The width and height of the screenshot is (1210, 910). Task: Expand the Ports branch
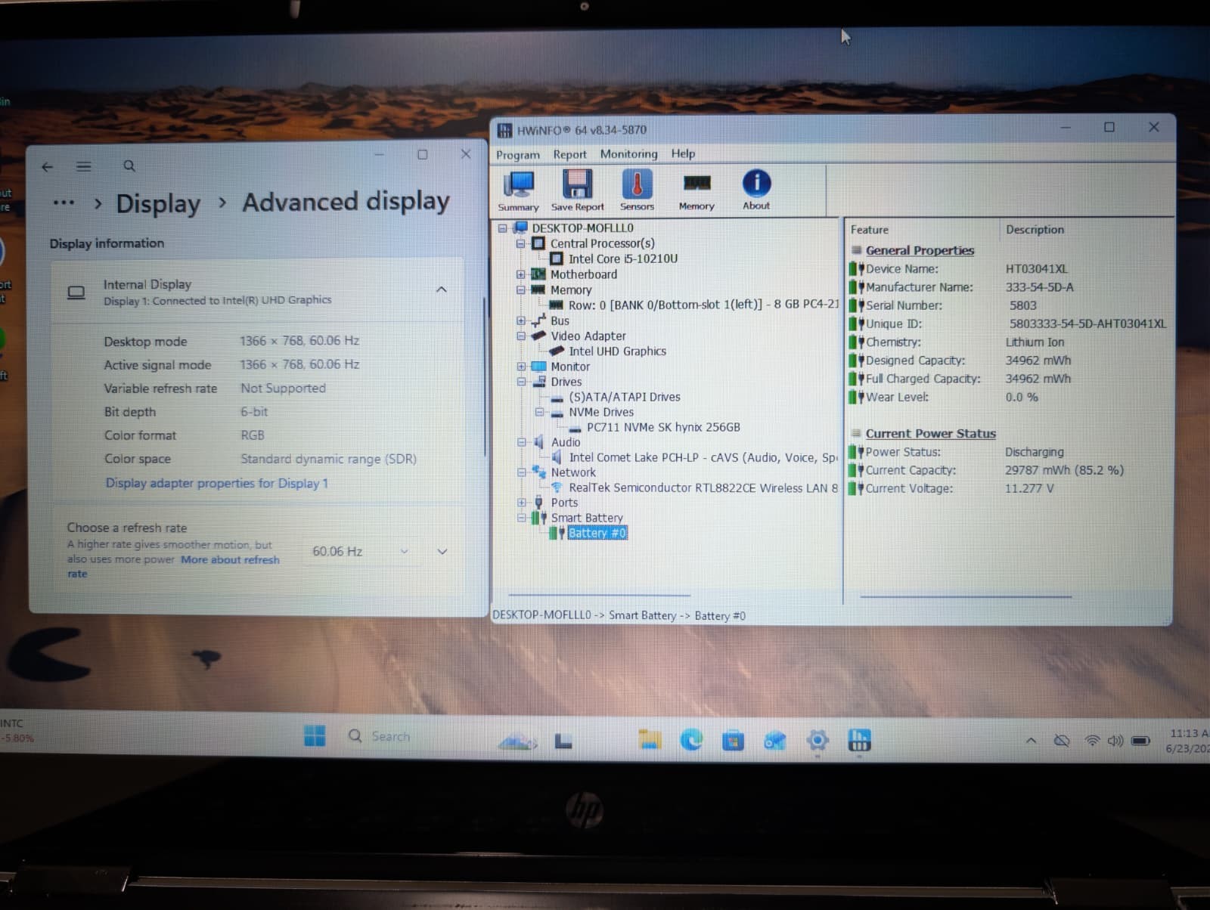[521, 503]
